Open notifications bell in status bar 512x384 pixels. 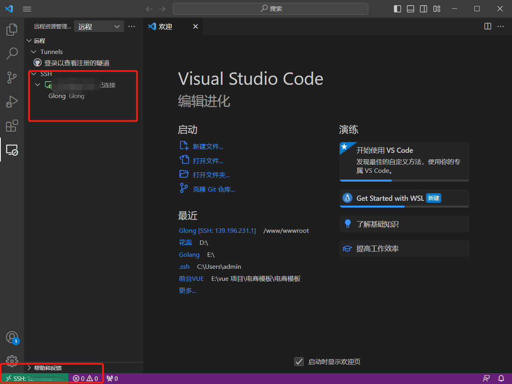coord(501,378)
